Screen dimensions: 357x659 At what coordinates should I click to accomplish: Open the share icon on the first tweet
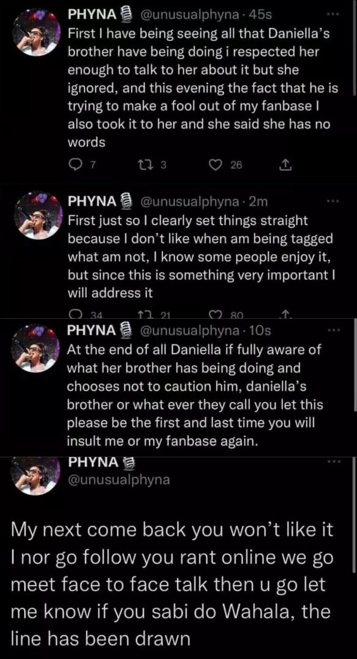pyautogui.click(x=284, y=161)
